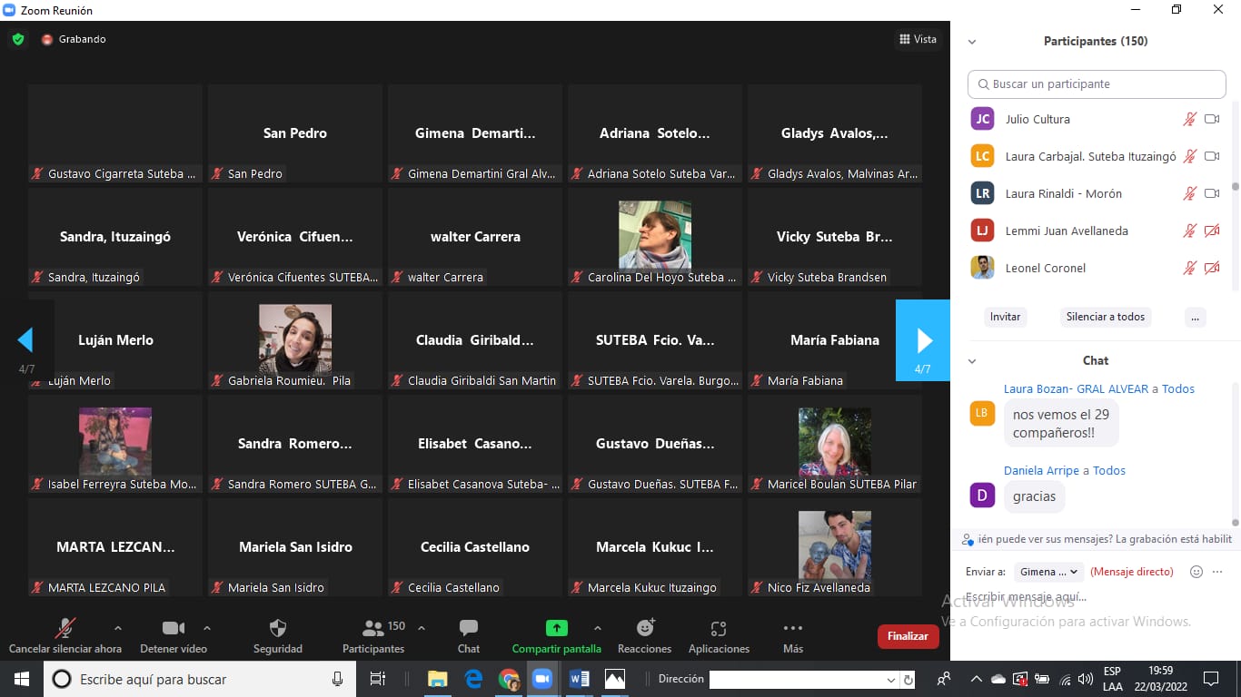Click the red Finalizar button
The height and width of the screenshot is (697, 1241).
tap(908, 636)
